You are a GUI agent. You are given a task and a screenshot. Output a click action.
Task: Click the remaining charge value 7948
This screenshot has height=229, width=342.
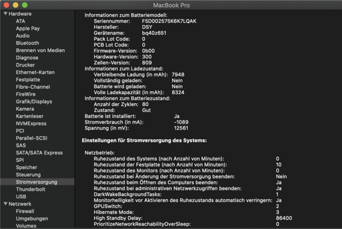pos(178,75)
